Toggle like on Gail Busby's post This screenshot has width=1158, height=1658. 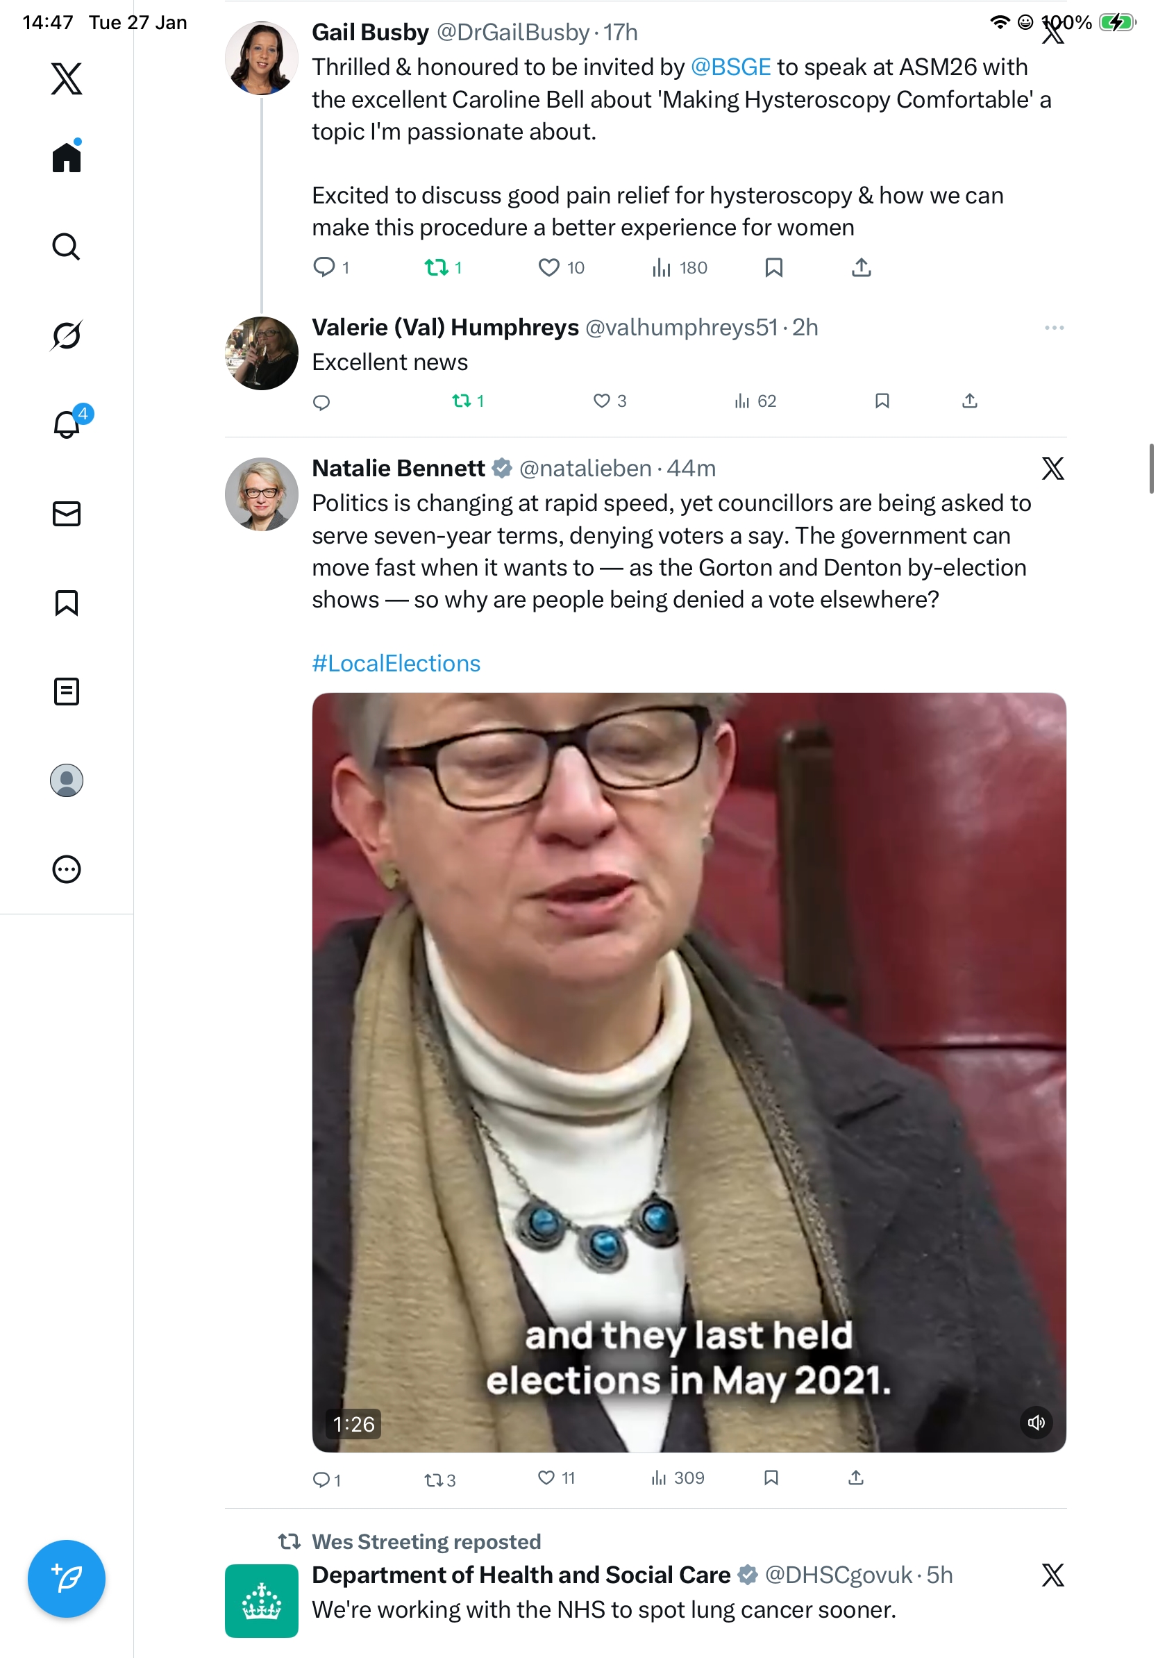(548, 268)
